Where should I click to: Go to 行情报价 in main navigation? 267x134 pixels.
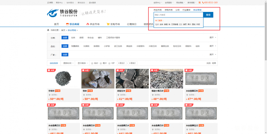point(132,24)
